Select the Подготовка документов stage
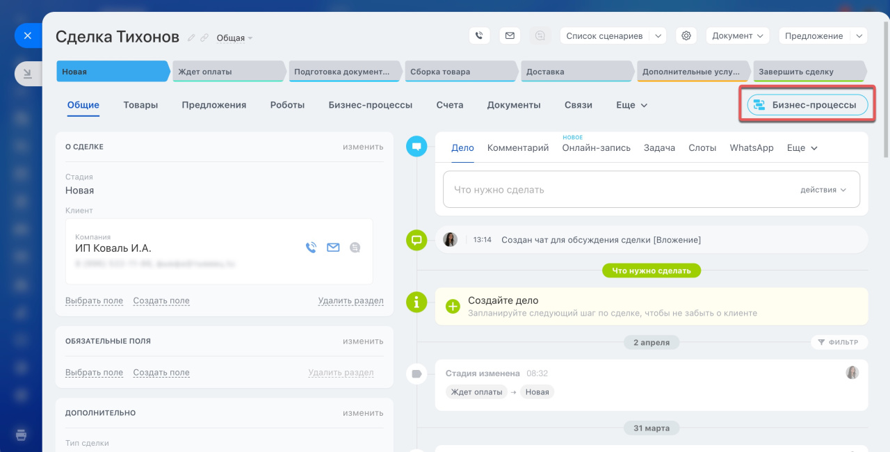 coord(345,71)
